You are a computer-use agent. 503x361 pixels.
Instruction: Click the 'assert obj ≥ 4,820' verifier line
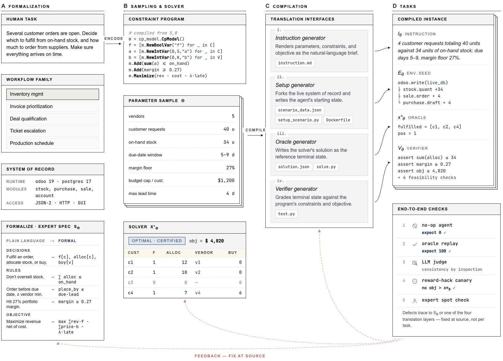422,171
